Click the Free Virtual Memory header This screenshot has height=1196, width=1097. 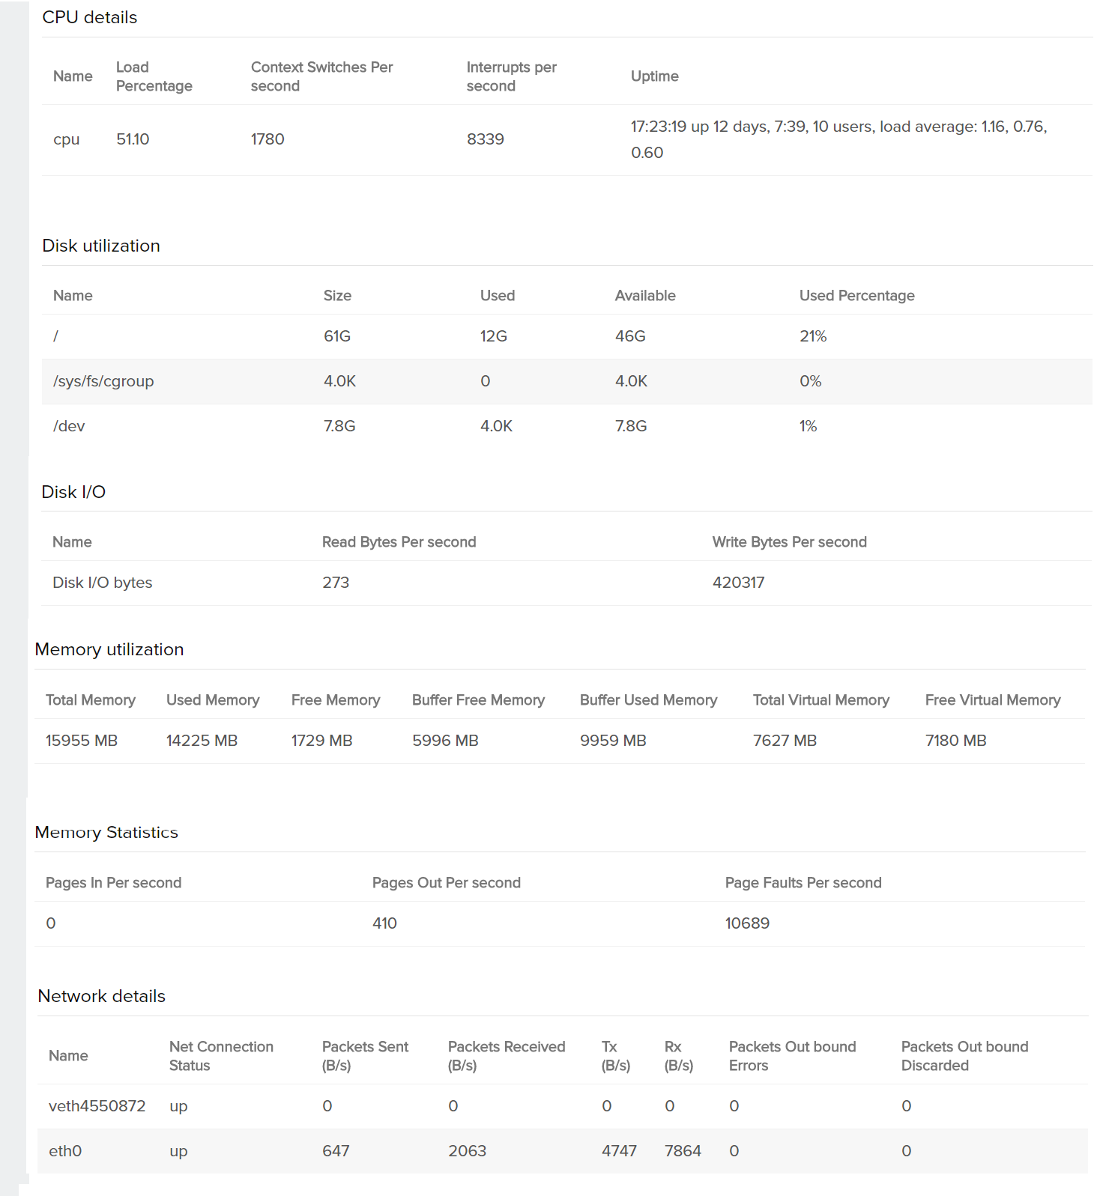pos(992,700)
